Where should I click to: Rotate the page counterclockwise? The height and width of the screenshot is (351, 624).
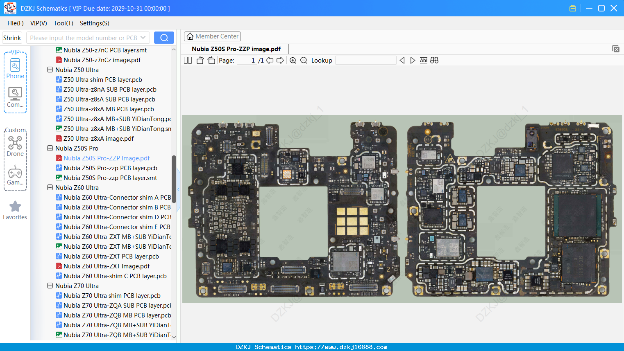coord(200,60)
